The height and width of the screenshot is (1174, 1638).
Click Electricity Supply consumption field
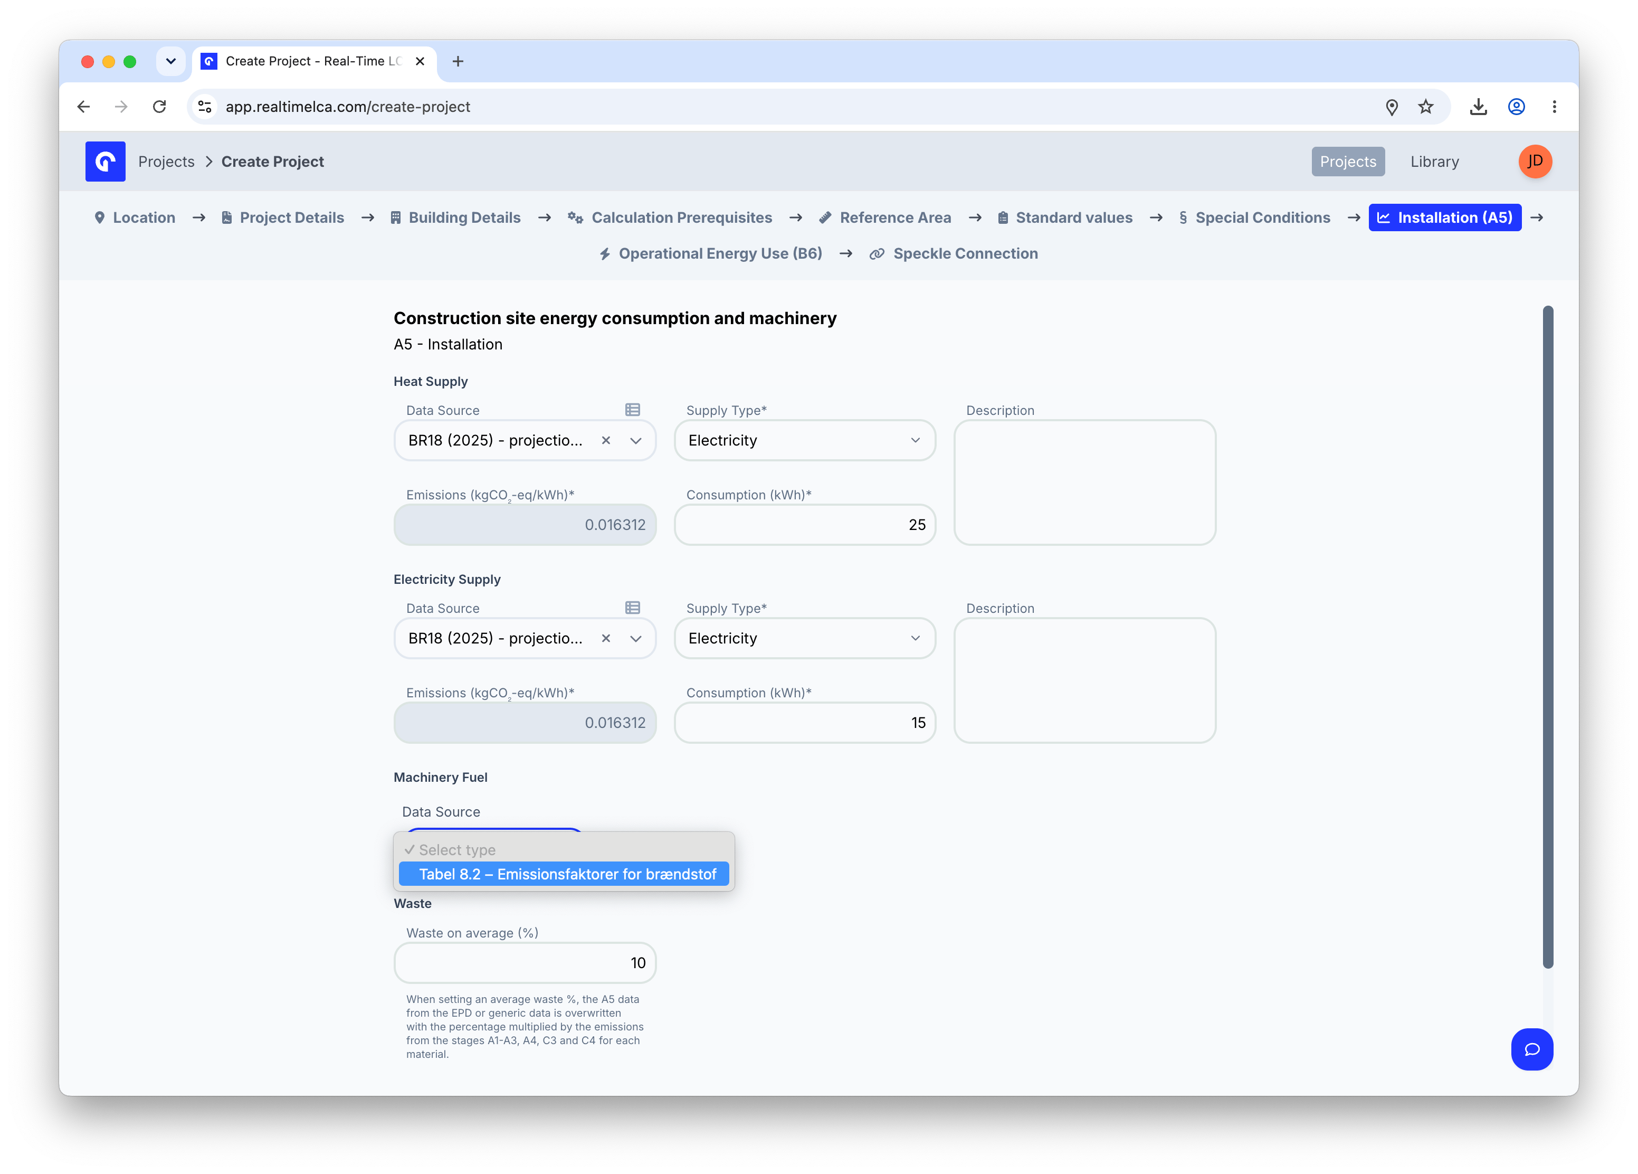(x=805, y=723)
